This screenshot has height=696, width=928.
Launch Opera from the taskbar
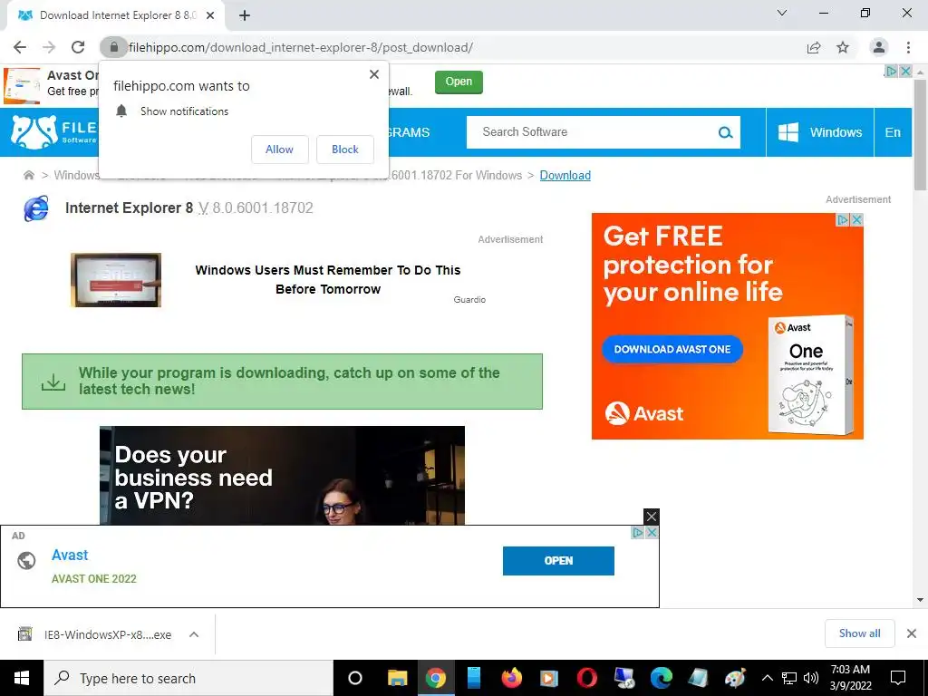(x=587, y=678)
